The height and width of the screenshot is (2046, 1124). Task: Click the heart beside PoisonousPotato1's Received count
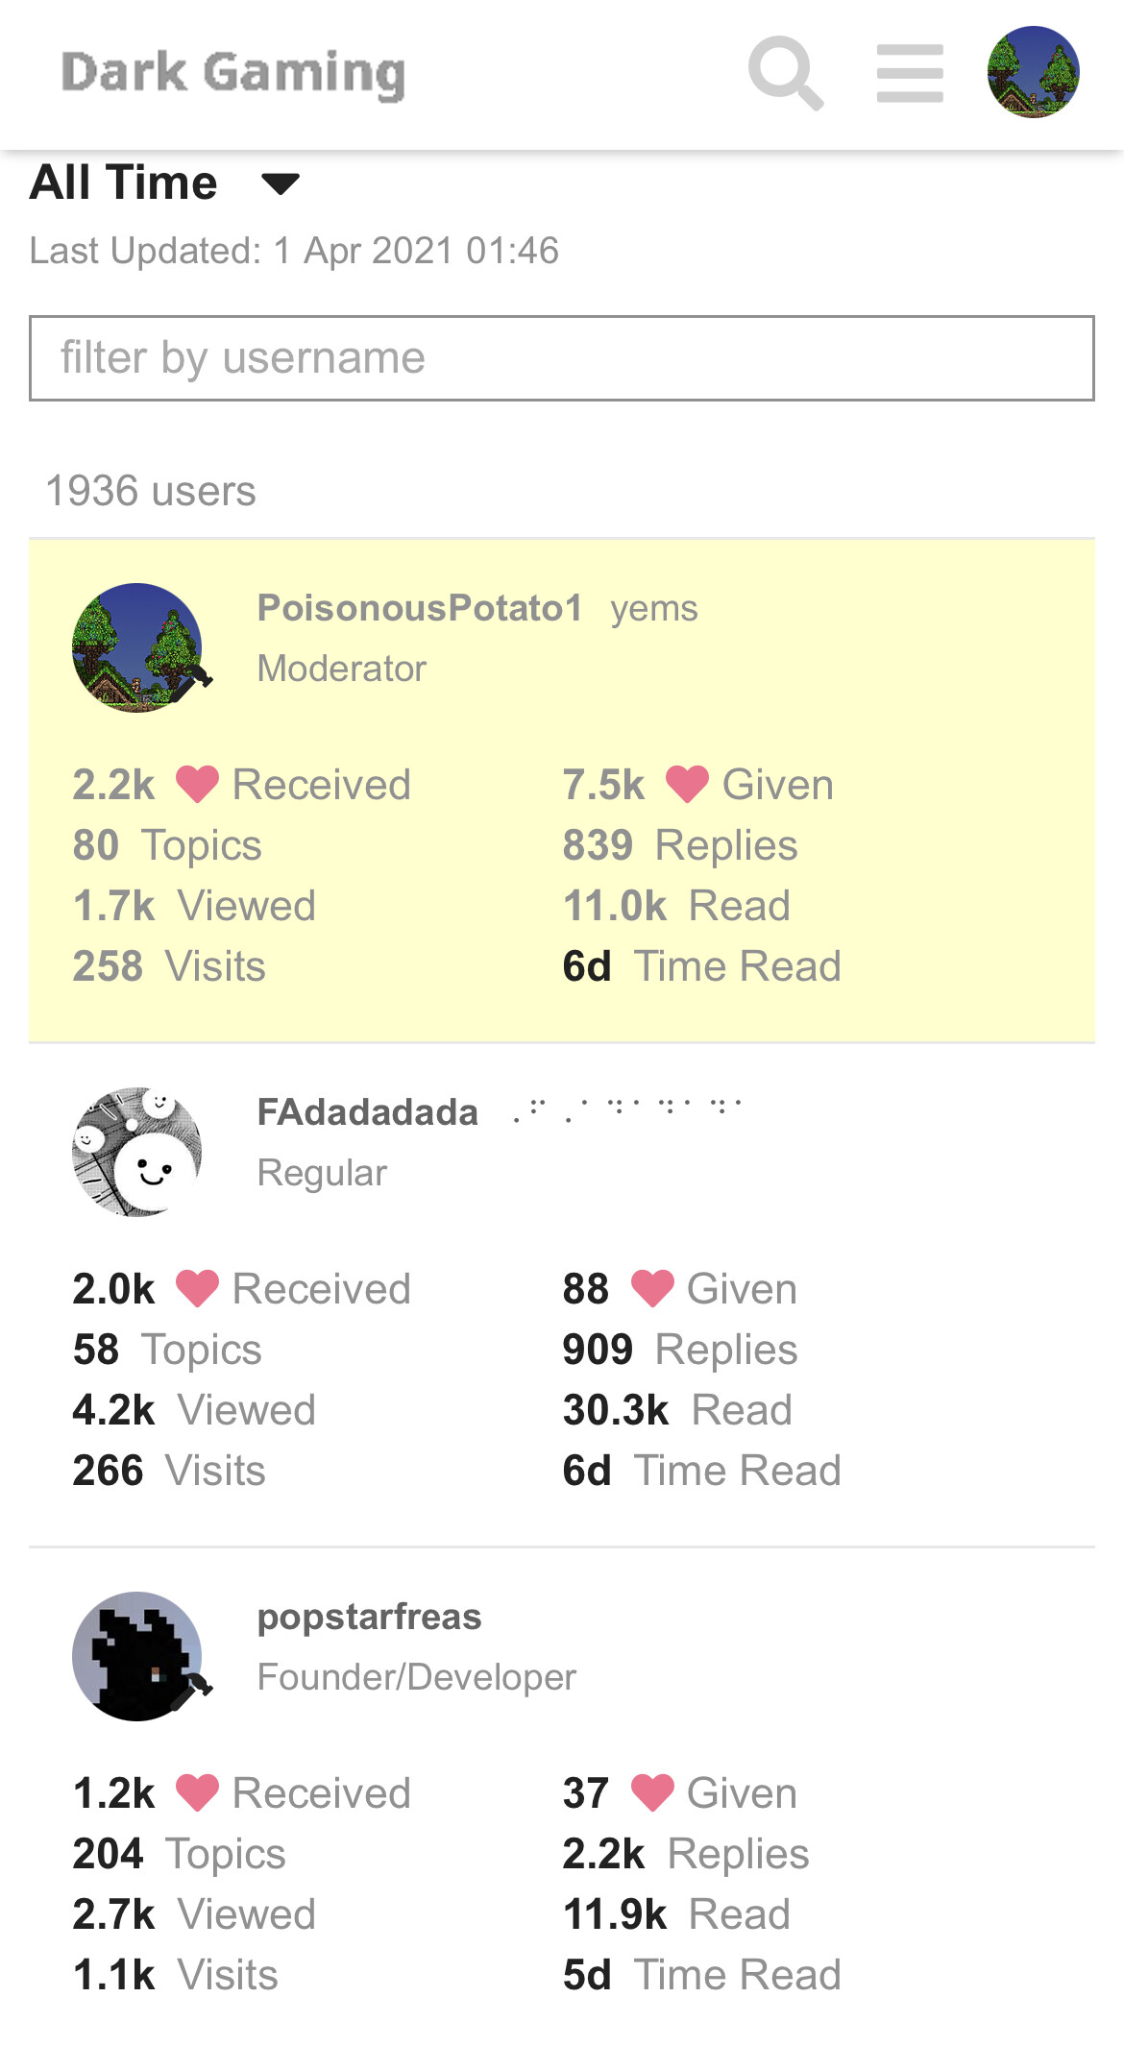[198, 785]
